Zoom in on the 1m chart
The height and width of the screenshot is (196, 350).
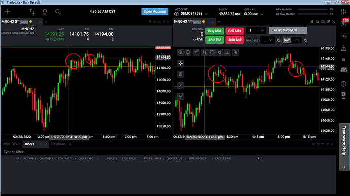181,52
